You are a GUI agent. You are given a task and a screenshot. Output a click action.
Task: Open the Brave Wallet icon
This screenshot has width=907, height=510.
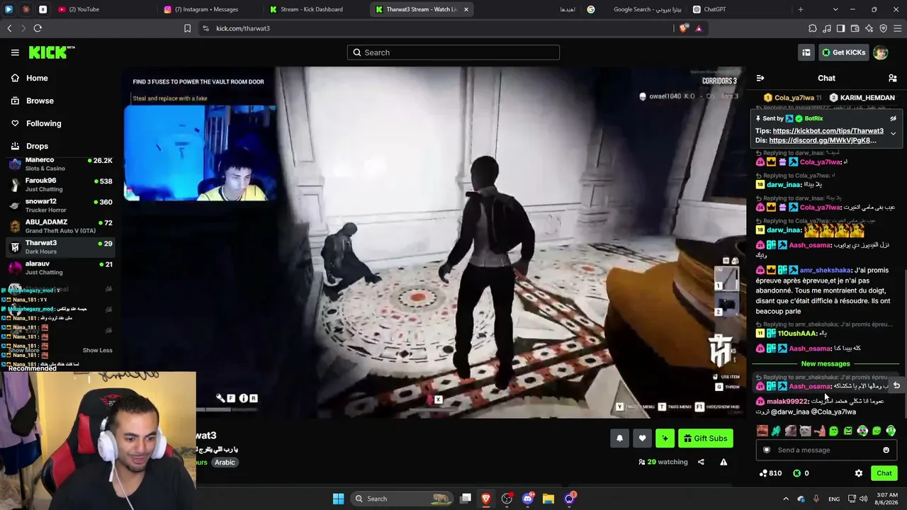click(x=855, y=28)
